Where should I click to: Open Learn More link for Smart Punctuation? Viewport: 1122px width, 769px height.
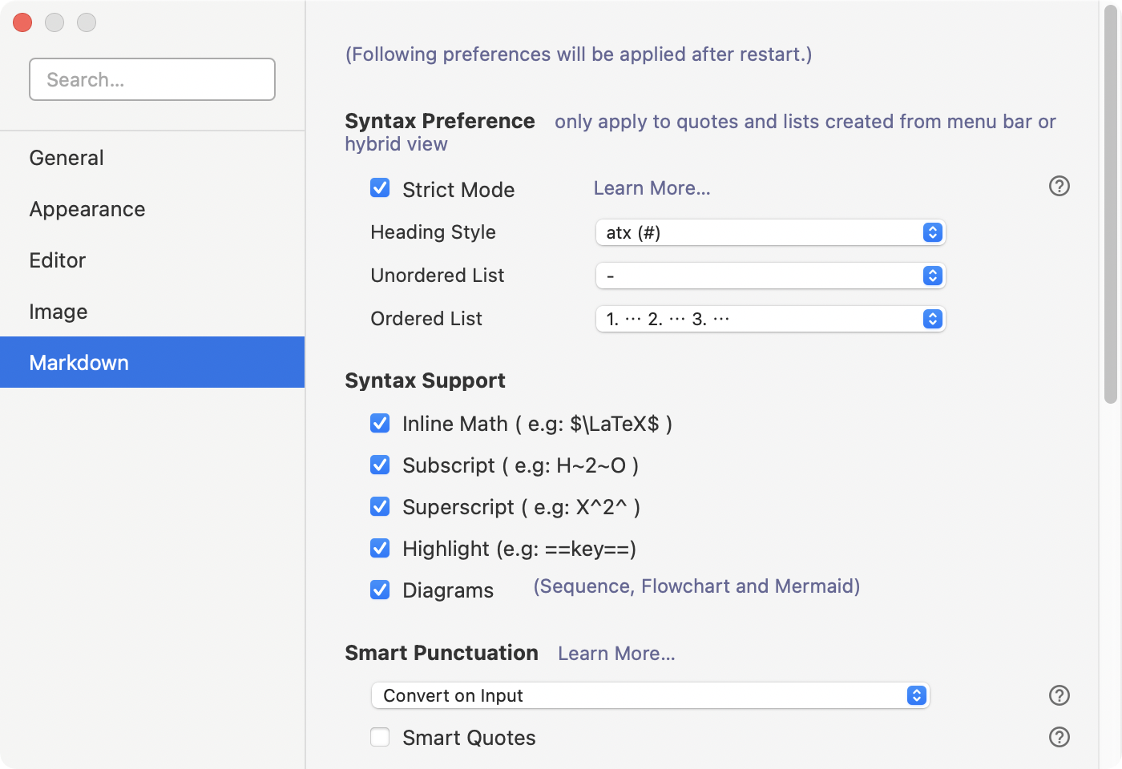coord(616,654)
